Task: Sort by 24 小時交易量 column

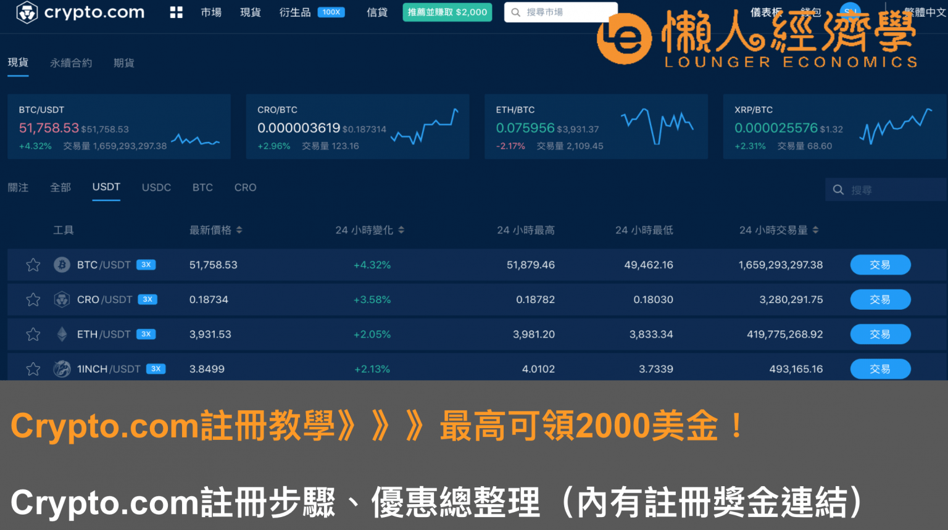Action: click(x=815, y=230)
